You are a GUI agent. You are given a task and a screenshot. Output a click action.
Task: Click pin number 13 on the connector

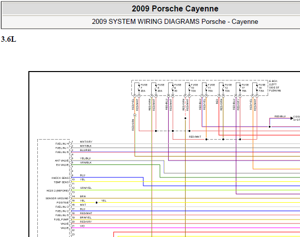point(73,192)
